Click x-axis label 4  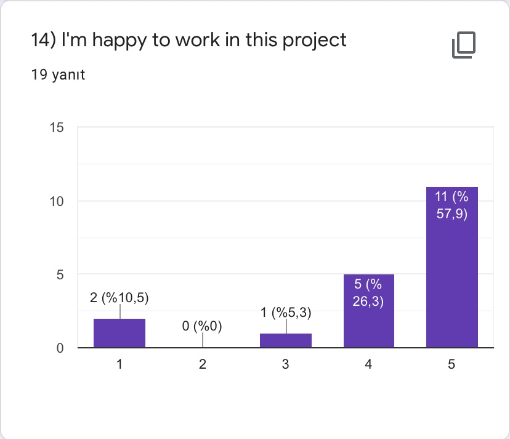coord(368,364)
